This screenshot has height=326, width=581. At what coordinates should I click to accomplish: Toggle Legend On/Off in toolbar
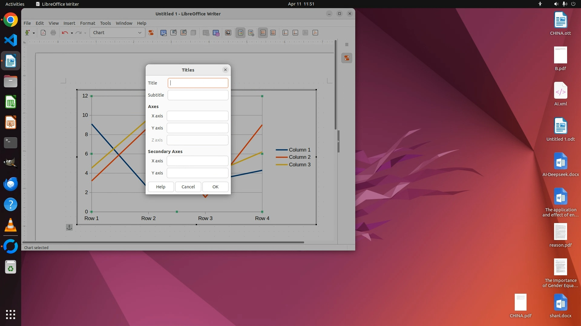[x=241, y=33]
